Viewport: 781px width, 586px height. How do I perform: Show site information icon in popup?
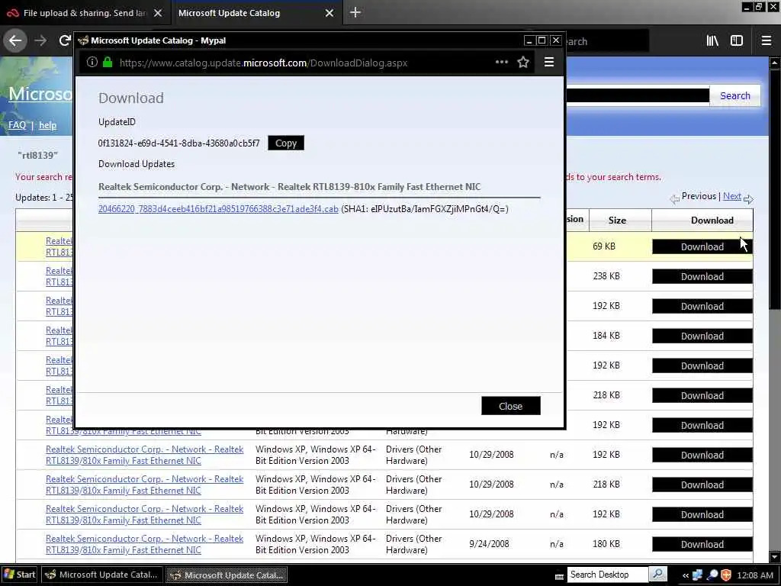pyautogui.click(x=92, y=63)
